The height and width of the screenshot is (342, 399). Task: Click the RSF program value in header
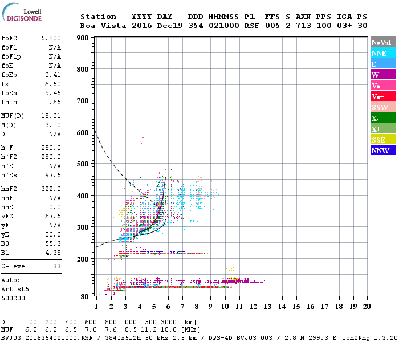coord(252,26)
